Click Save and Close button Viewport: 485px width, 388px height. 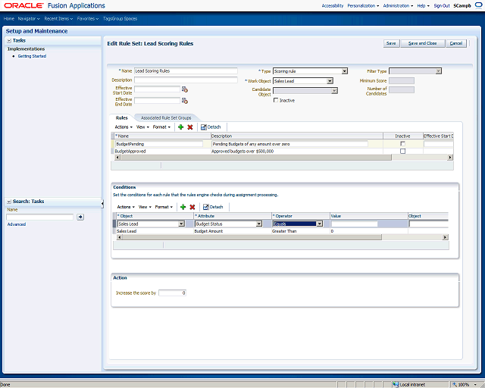click(422, 43)
